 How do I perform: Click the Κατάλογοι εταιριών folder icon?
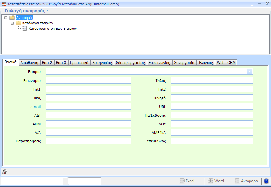pos(18,23)
